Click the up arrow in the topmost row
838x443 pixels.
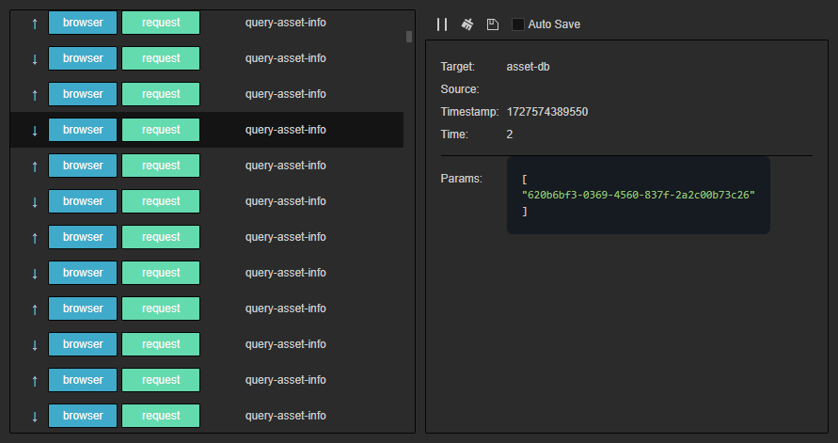[35, 23]
